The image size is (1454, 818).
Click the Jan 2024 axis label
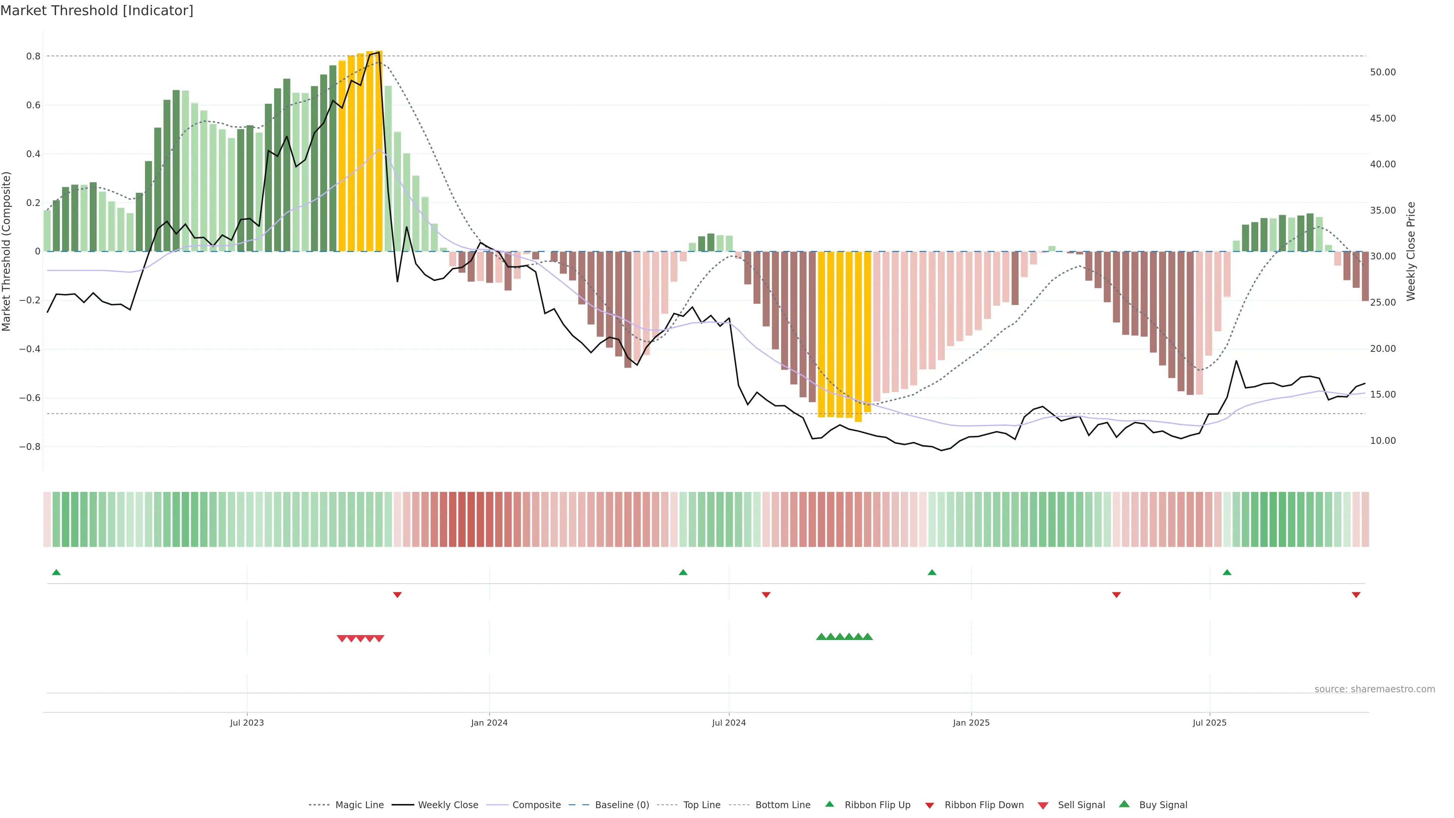[489, 723]
